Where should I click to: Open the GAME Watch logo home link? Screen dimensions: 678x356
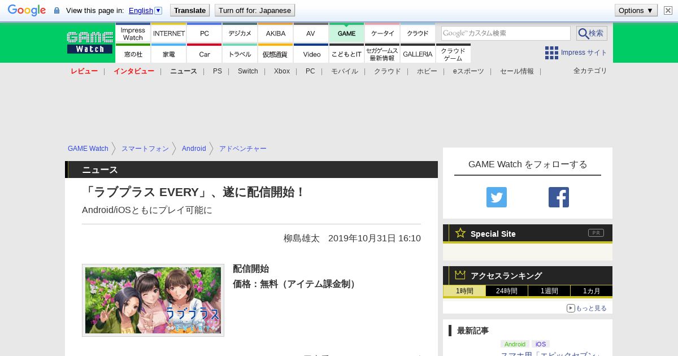90,42
